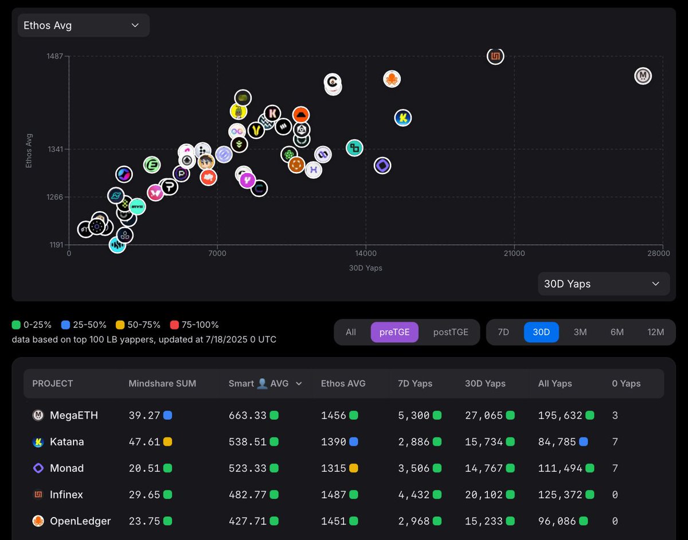Choose the 6M time range
This screenshot has height=540, width=688.
(x=617, y=332)
